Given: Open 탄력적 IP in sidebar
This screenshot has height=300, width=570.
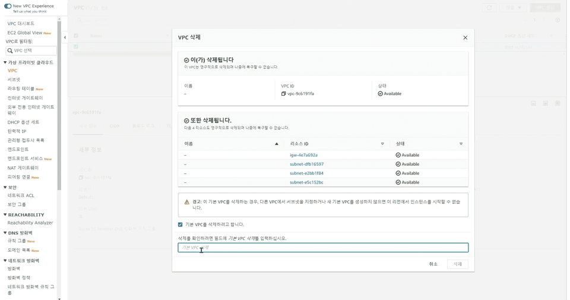Looking at the screenshot, I should coord(17,131).
